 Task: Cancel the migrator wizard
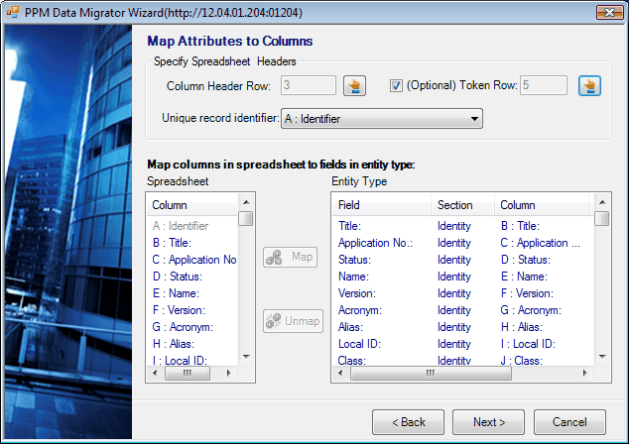point(569,422)
